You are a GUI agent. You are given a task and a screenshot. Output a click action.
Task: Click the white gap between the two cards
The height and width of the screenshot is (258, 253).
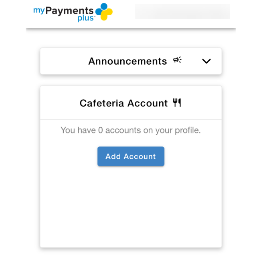131,80
